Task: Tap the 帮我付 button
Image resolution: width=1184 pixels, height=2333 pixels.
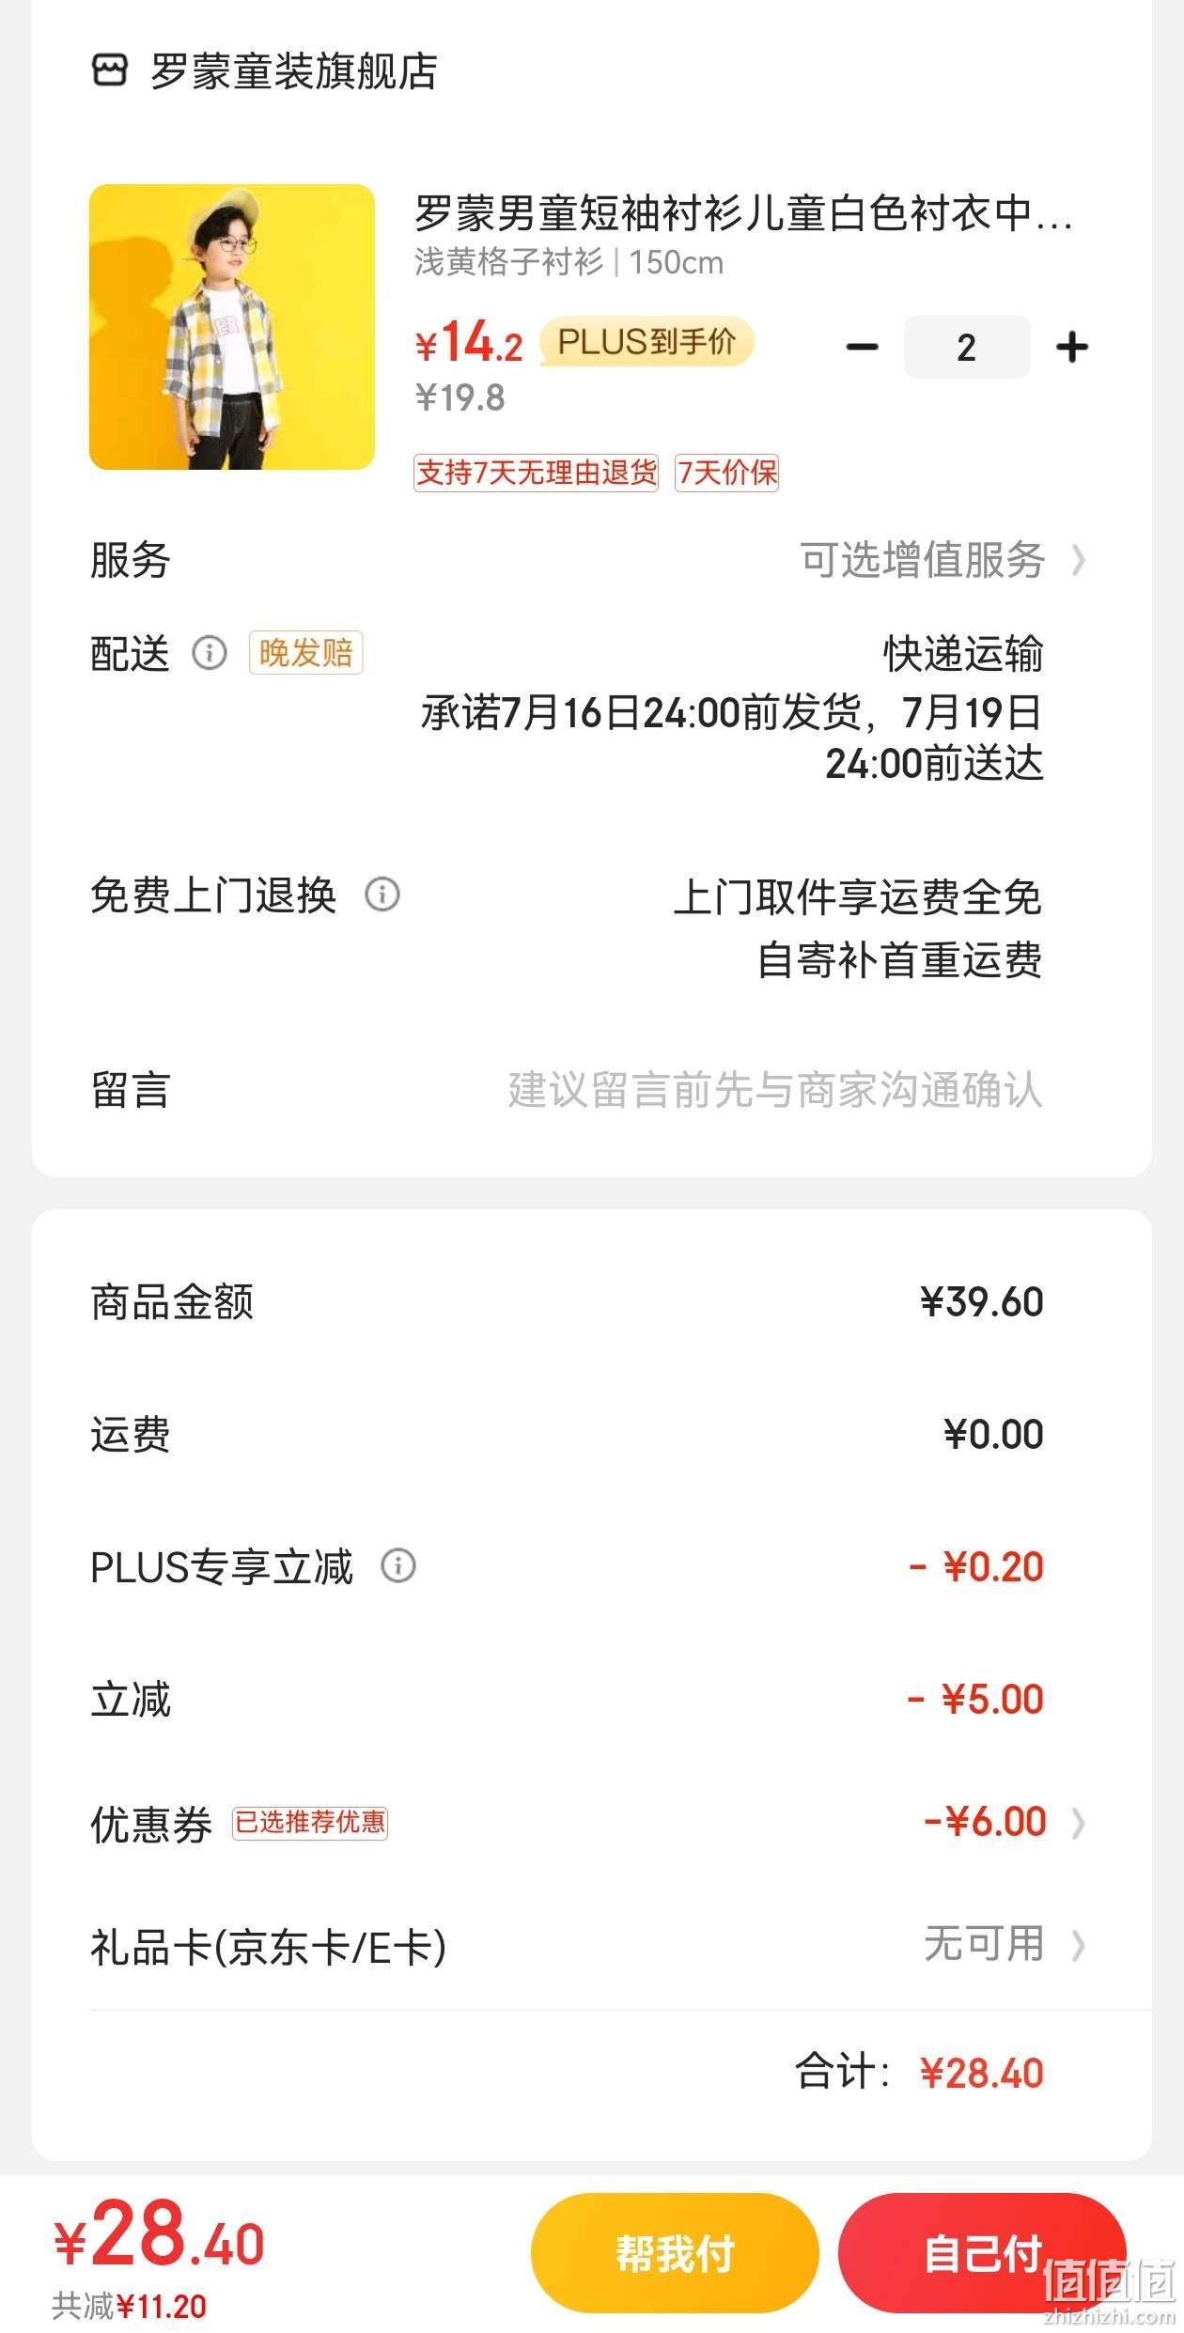Action: 675,2253
